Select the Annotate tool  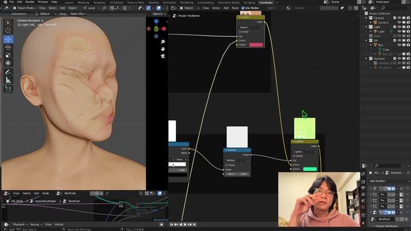pyautogui.click(x=8, y=72)
